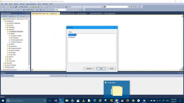Select the Tables tab in Add Table dialog
The width and height of the screenshot is (184, 103).
(x=70, y=32)
